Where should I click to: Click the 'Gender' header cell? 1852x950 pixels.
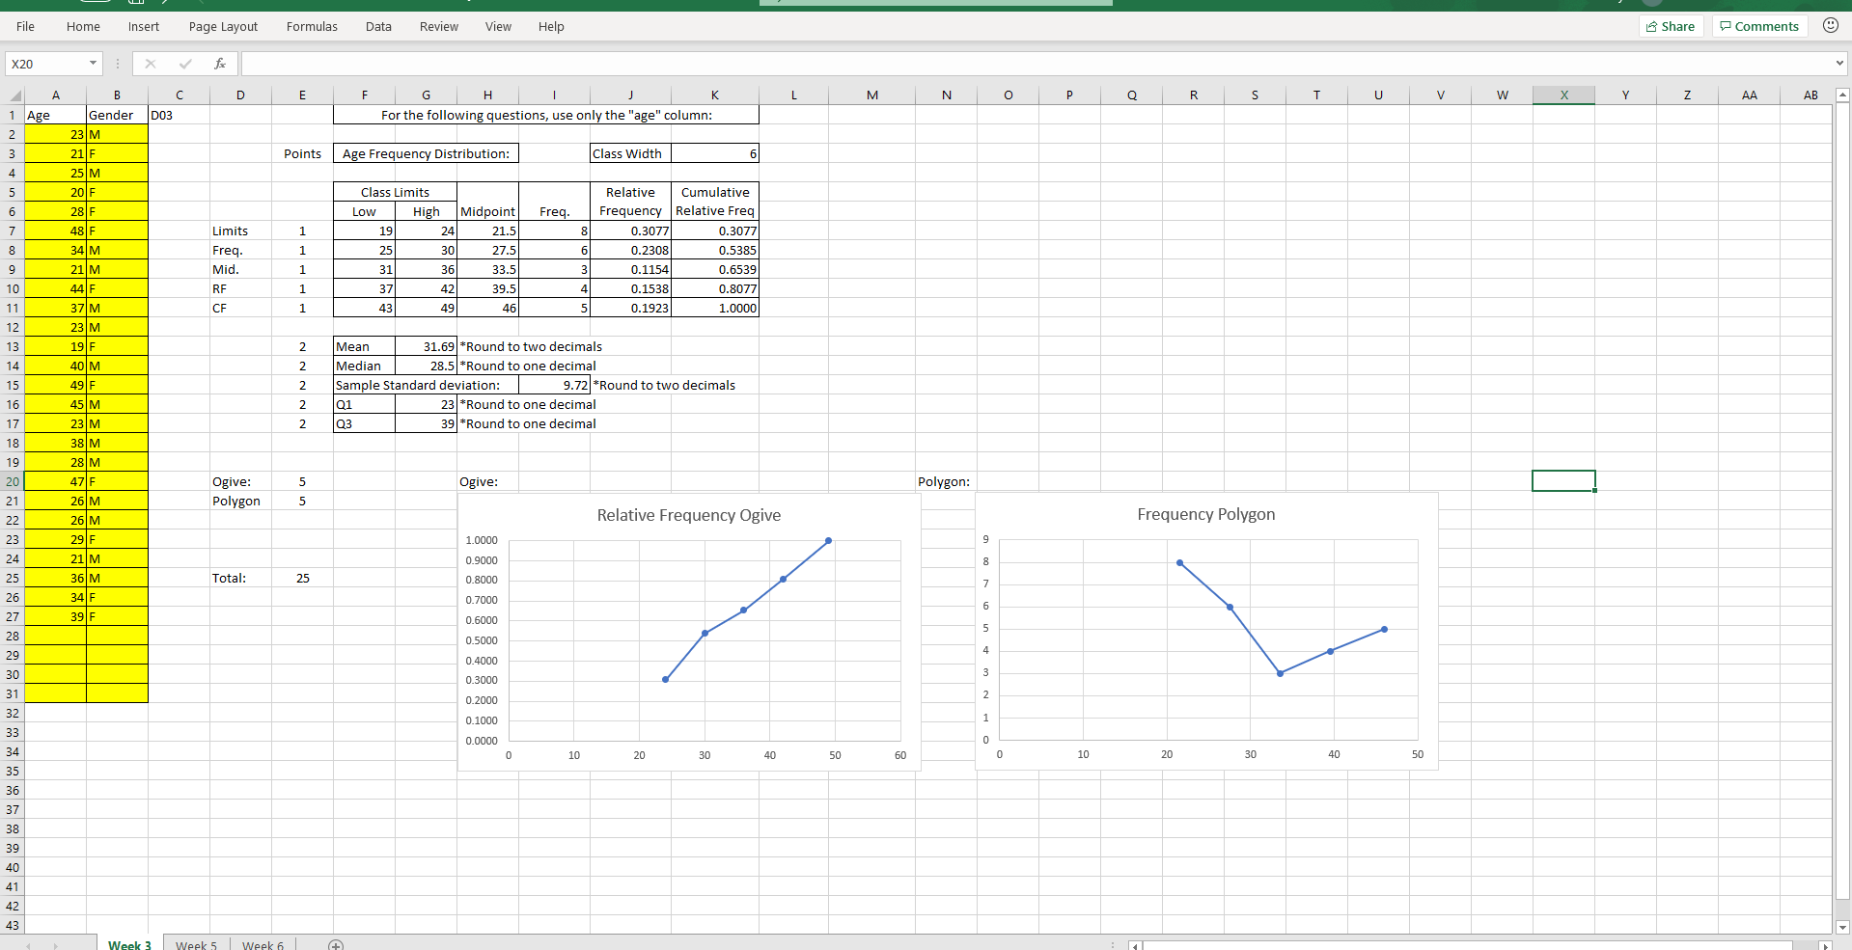(117, 115)
